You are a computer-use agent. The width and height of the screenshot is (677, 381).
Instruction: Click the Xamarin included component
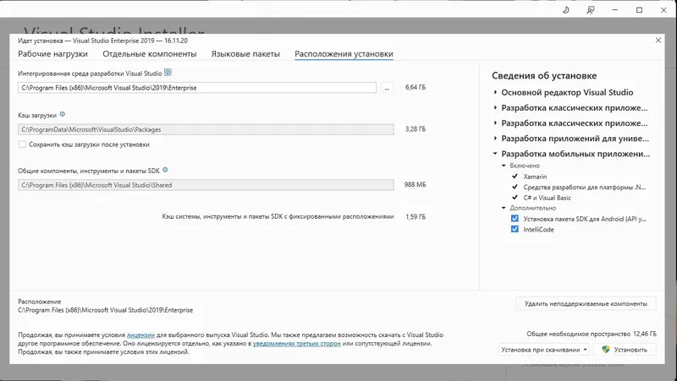coord(535,177)
